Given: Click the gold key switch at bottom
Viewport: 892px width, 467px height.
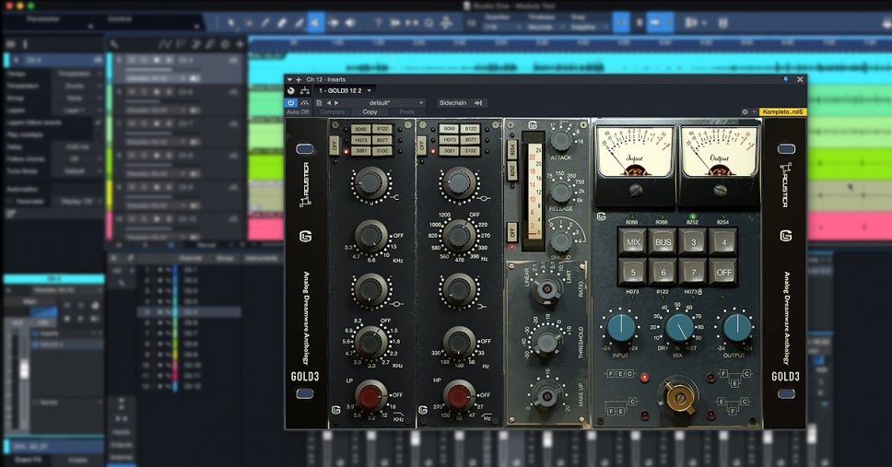Looking at the screenshot, I should coord(680,396).
